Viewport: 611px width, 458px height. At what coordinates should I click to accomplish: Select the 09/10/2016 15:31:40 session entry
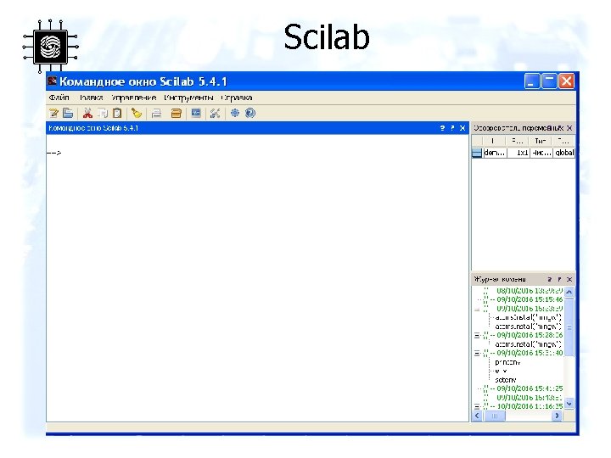click(x=530, y=353)
